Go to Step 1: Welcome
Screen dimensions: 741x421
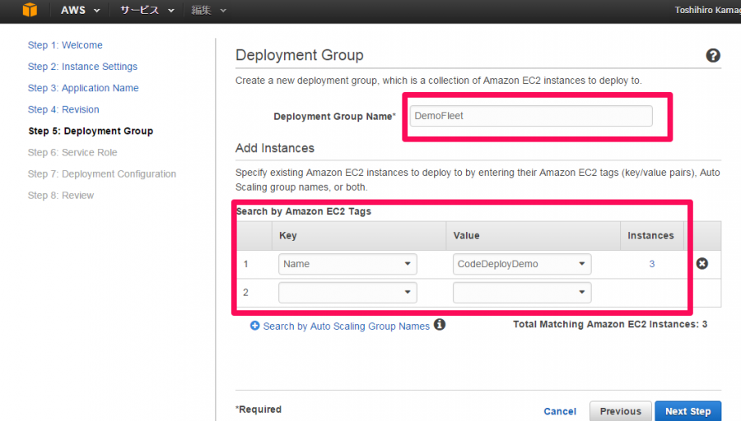65,45
